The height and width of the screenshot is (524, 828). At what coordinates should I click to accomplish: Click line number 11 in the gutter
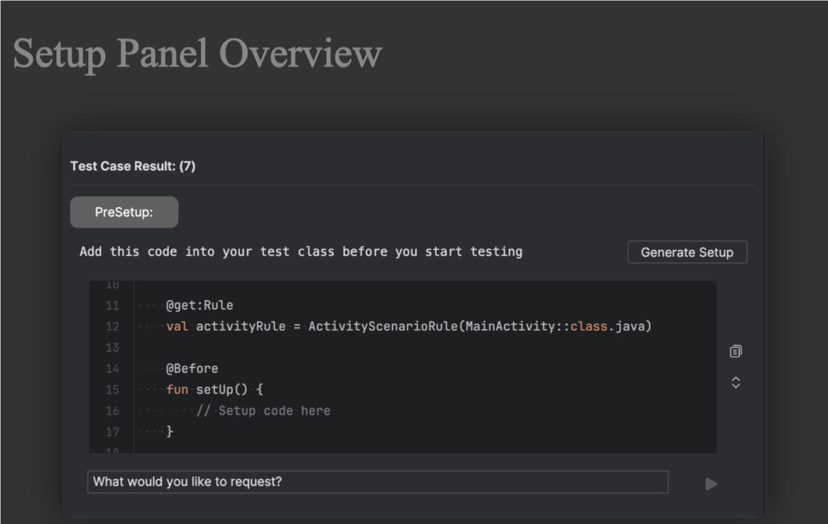[x=112, y=305]
